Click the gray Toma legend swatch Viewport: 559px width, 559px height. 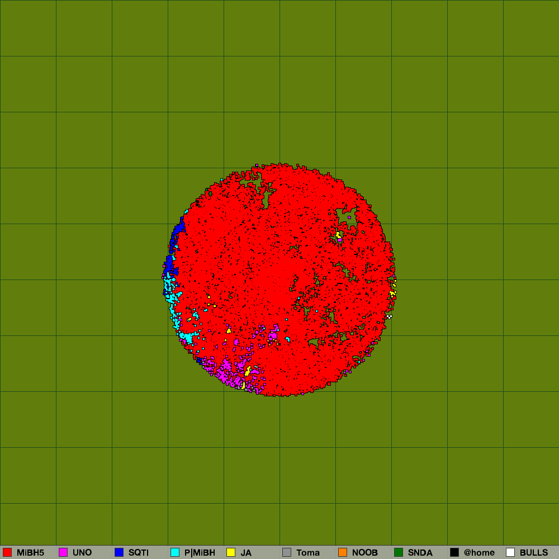pos(287,552)
